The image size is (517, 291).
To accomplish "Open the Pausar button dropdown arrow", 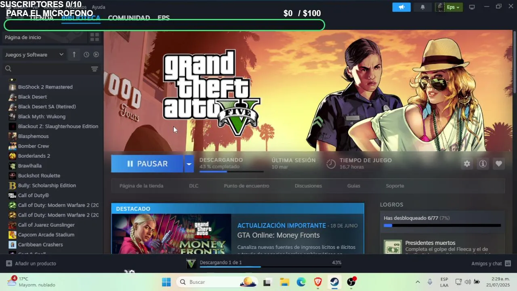I will pyautogui.click(x=189, y=164).
